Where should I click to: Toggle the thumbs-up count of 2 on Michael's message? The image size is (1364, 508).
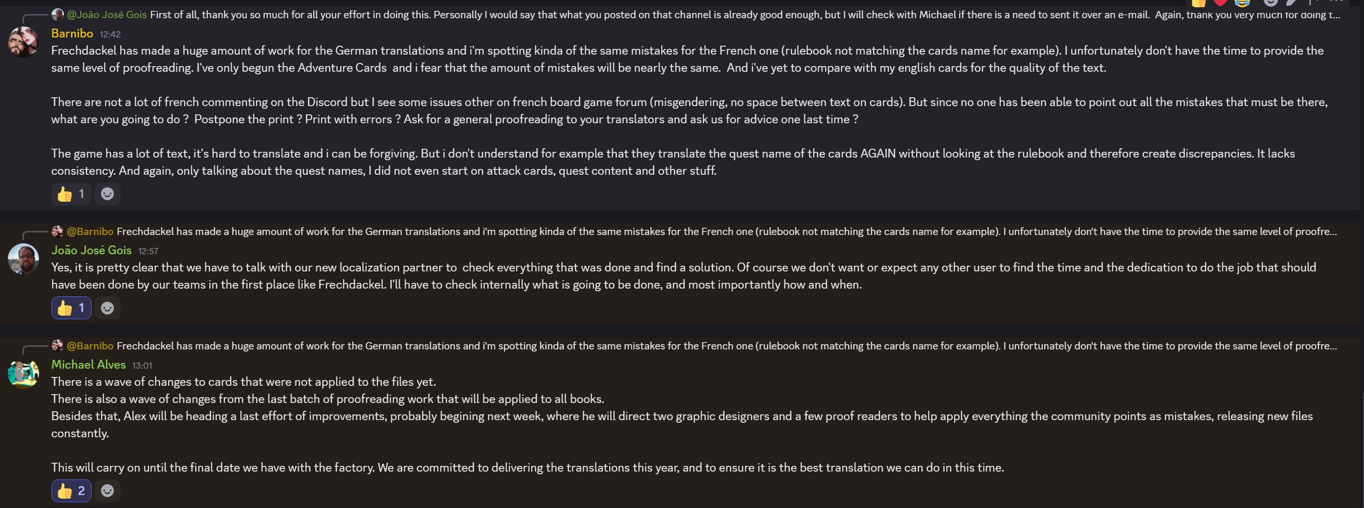coord(71,490)
